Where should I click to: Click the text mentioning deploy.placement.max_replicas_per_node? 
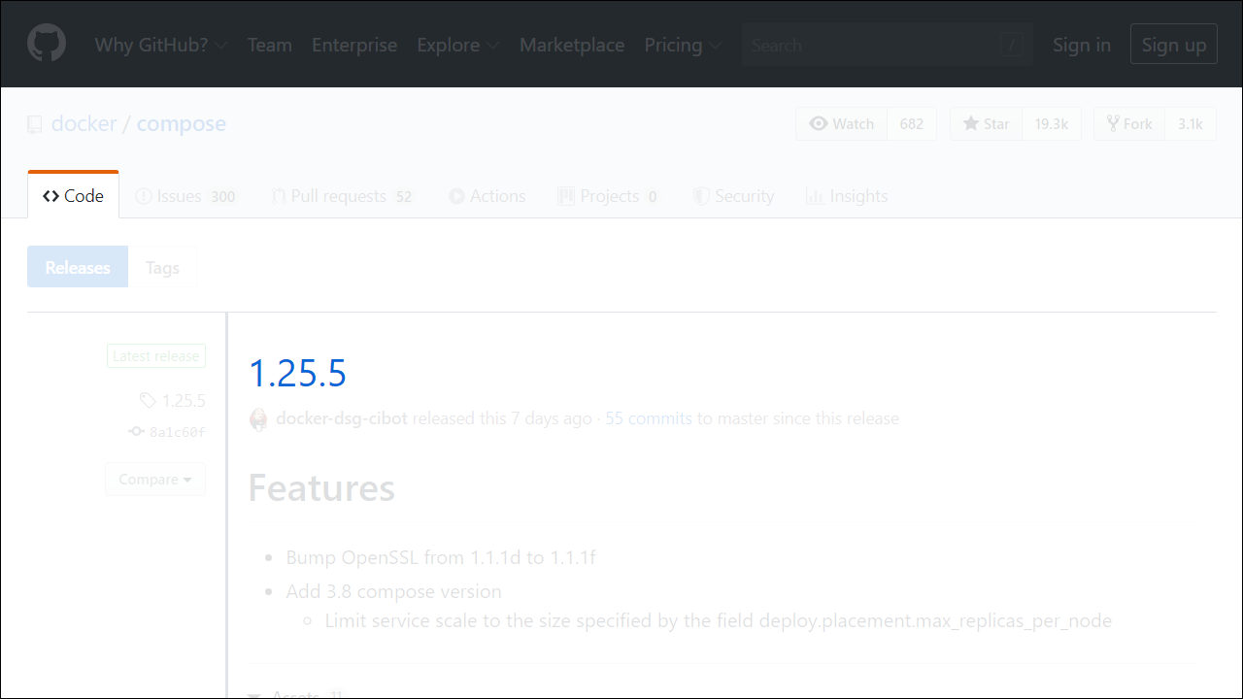[719, 620]
